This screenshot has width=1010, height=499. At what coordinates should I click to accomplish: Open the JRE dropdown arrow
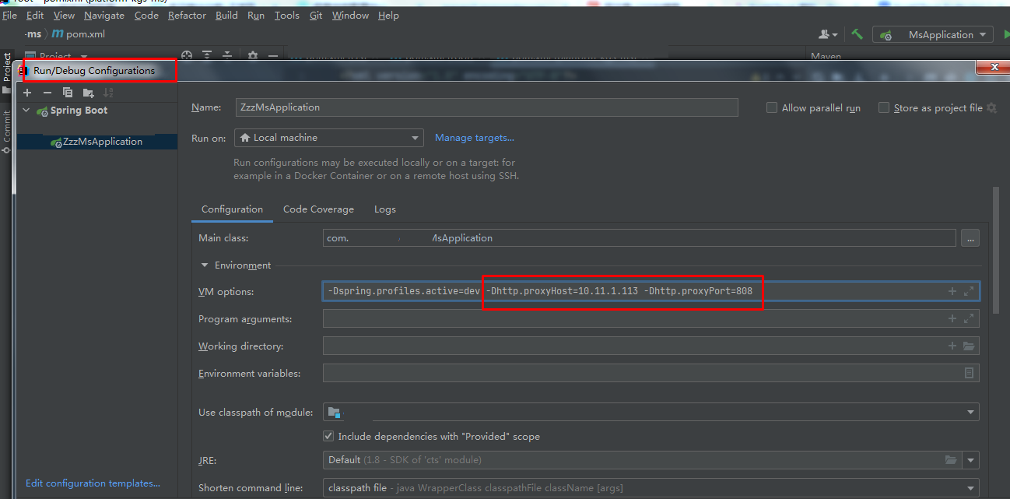point(971,460)
